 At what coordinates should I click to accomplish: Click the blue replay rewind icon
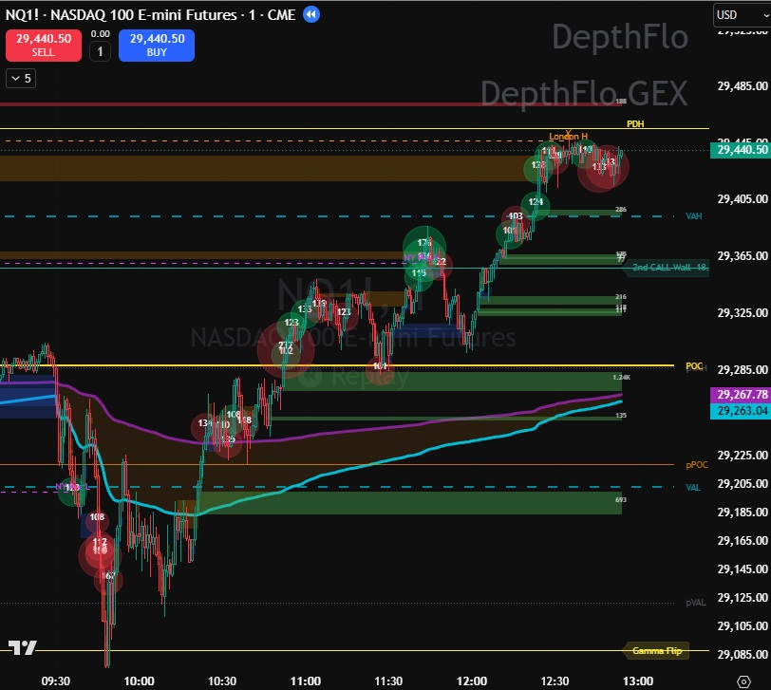pos(311,15)
